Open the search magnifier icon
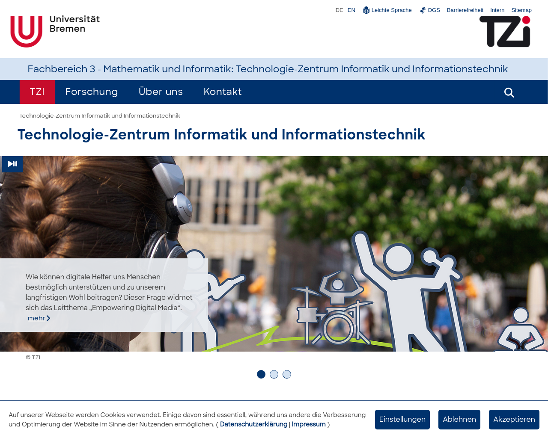The height and width of the screenshot is (438, 548). 509,92
